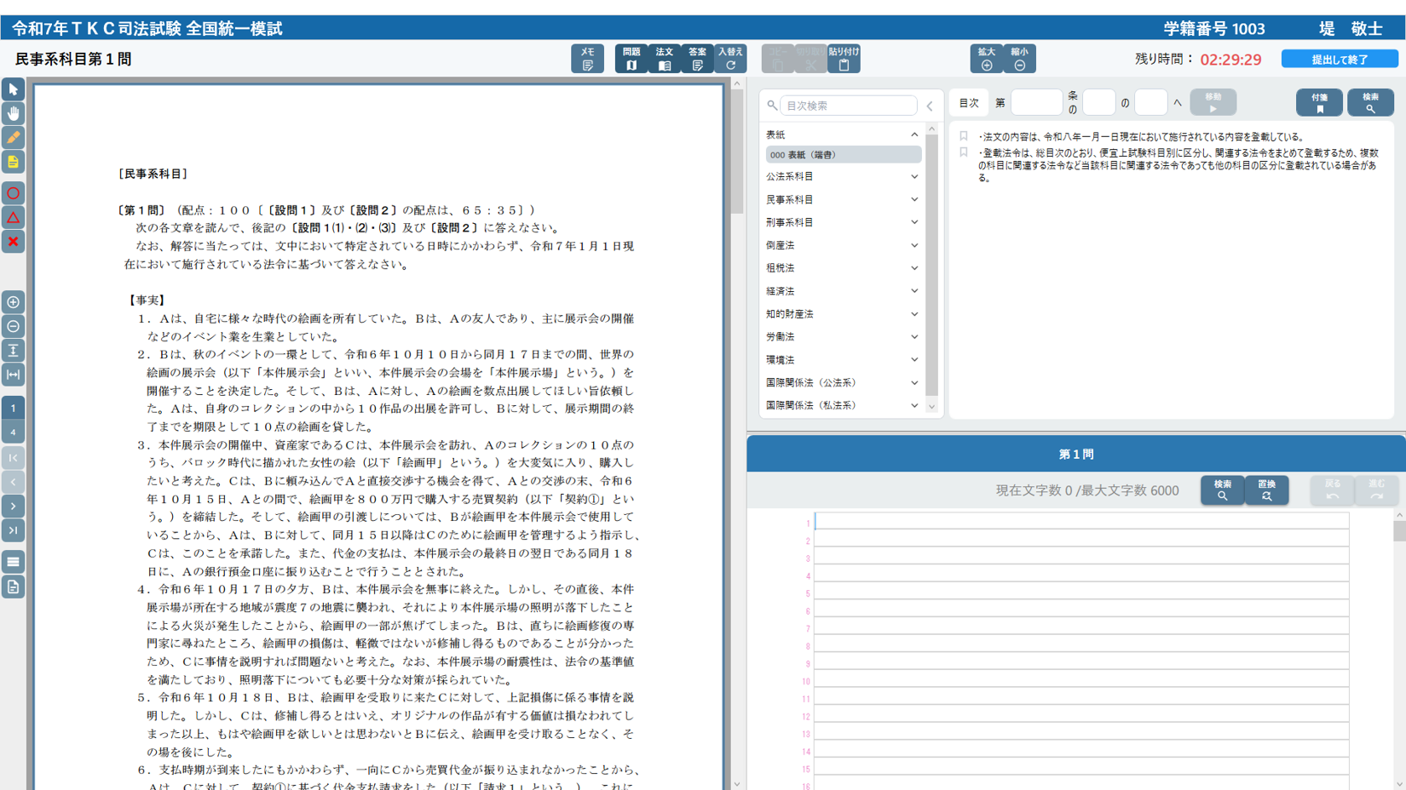Select 000 表紙（端書） entry
Image resolution: width=1406 pixels, height=790 pixels.
tap(842, 155)
